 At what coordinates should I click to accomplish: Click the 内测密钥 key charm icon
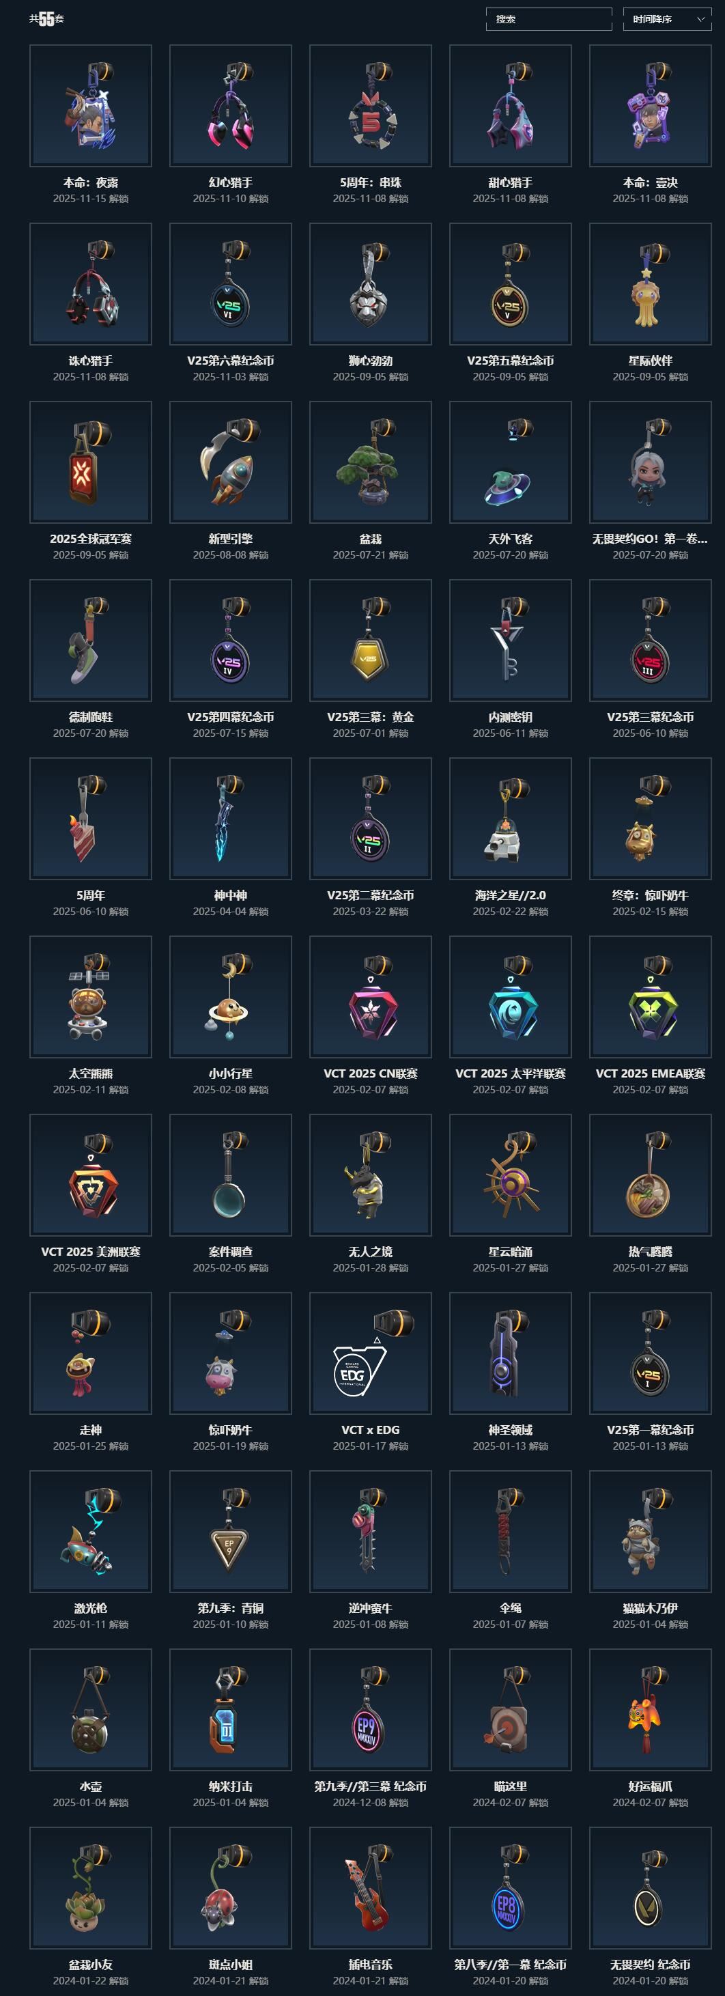click(x=511, y=640)
